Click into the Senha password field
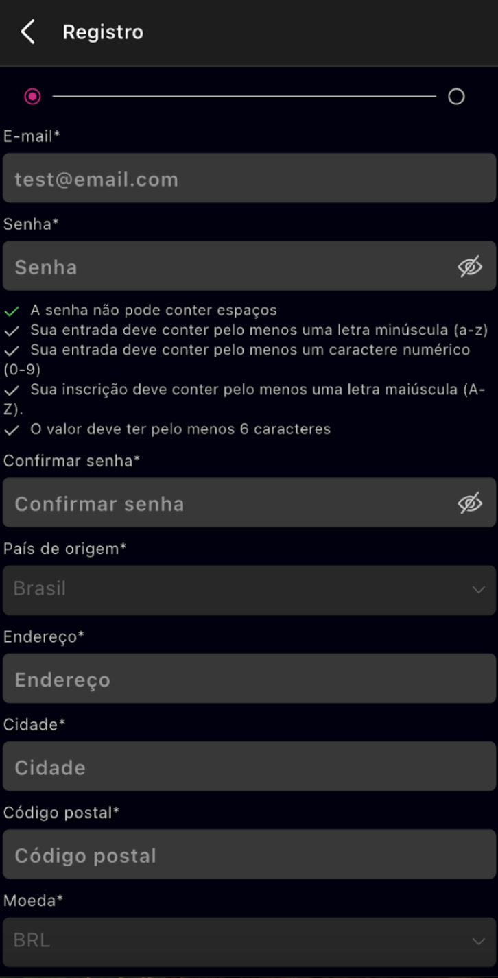This screenshot has width=498, height=978. point(226,267)
